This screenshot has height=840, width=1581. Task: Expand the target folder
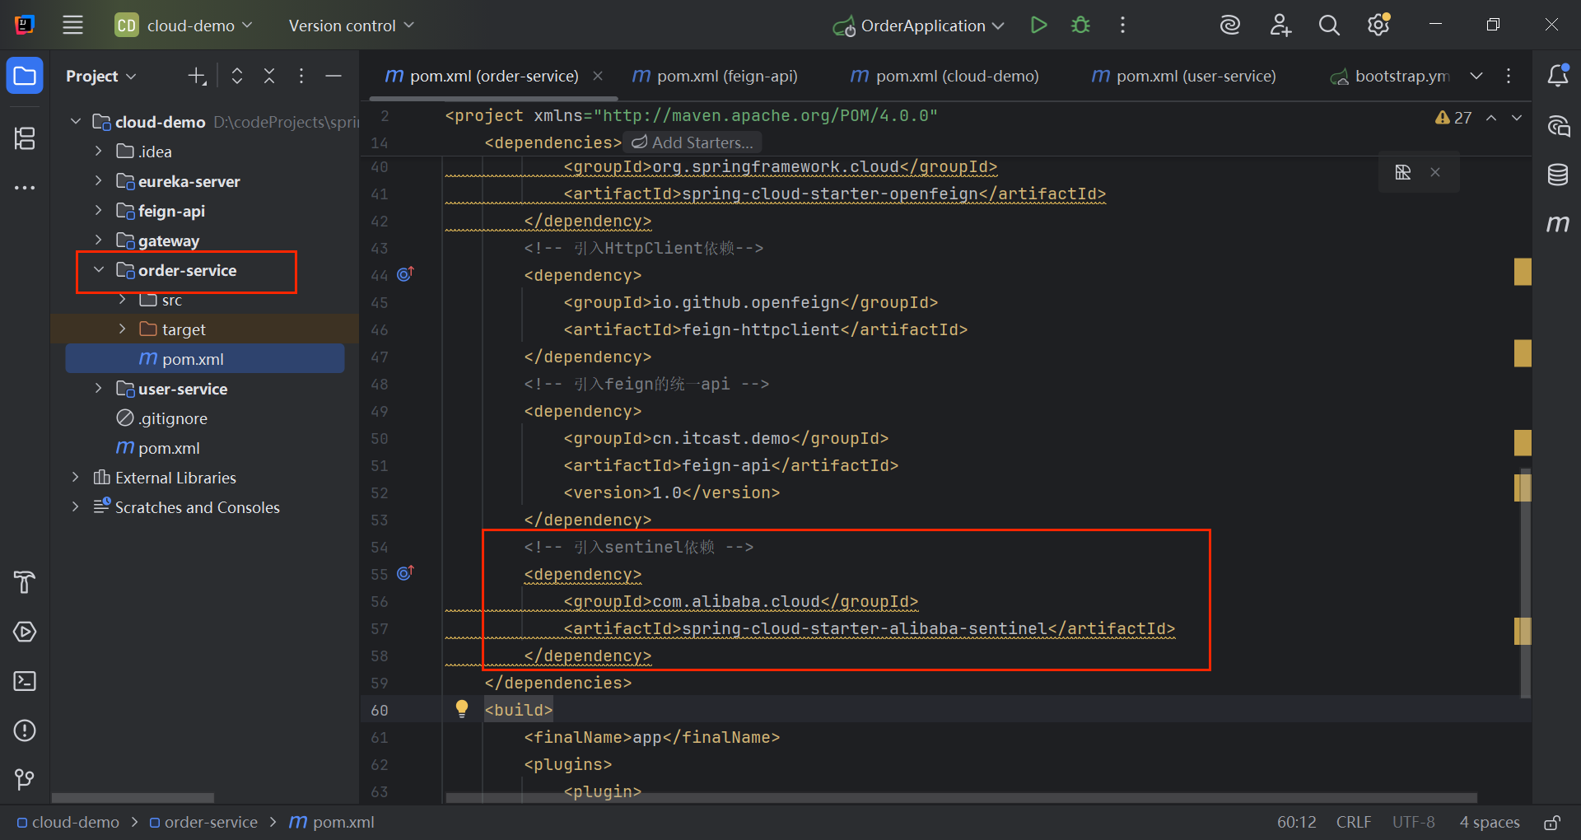[x=123, y=329]
